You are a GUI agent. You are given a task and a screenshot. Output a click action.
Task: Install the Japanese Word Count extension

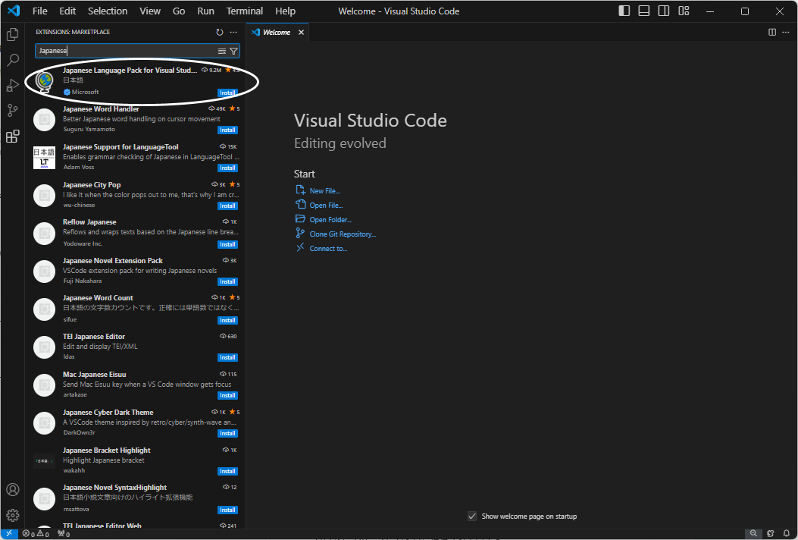coord(227,320)
